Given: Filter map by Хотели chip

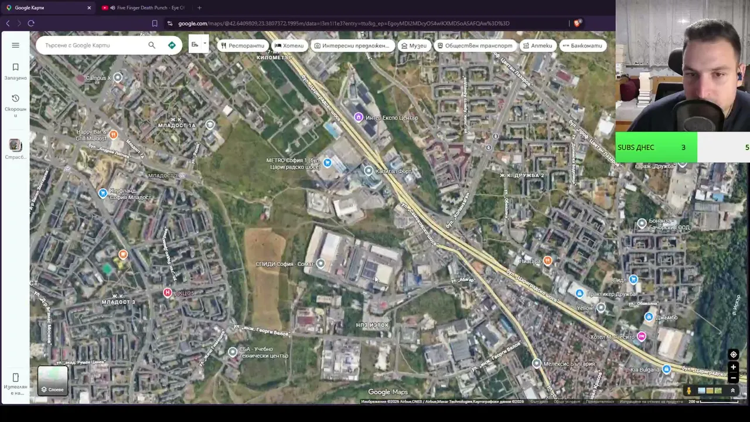Looking at the screenshot, I should click(289, 46).
